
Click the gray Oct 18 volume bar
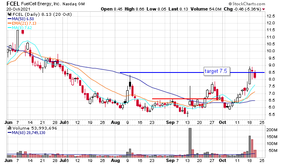[250, 147]
